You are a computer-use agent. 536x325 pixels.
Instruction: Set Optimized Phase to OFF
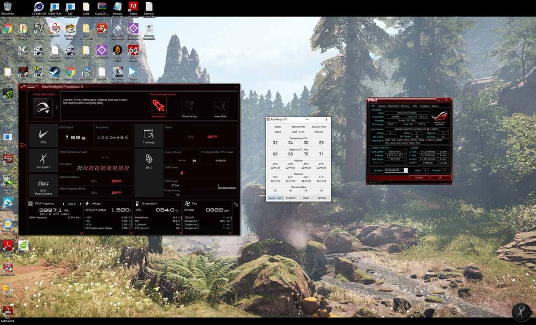116,181
